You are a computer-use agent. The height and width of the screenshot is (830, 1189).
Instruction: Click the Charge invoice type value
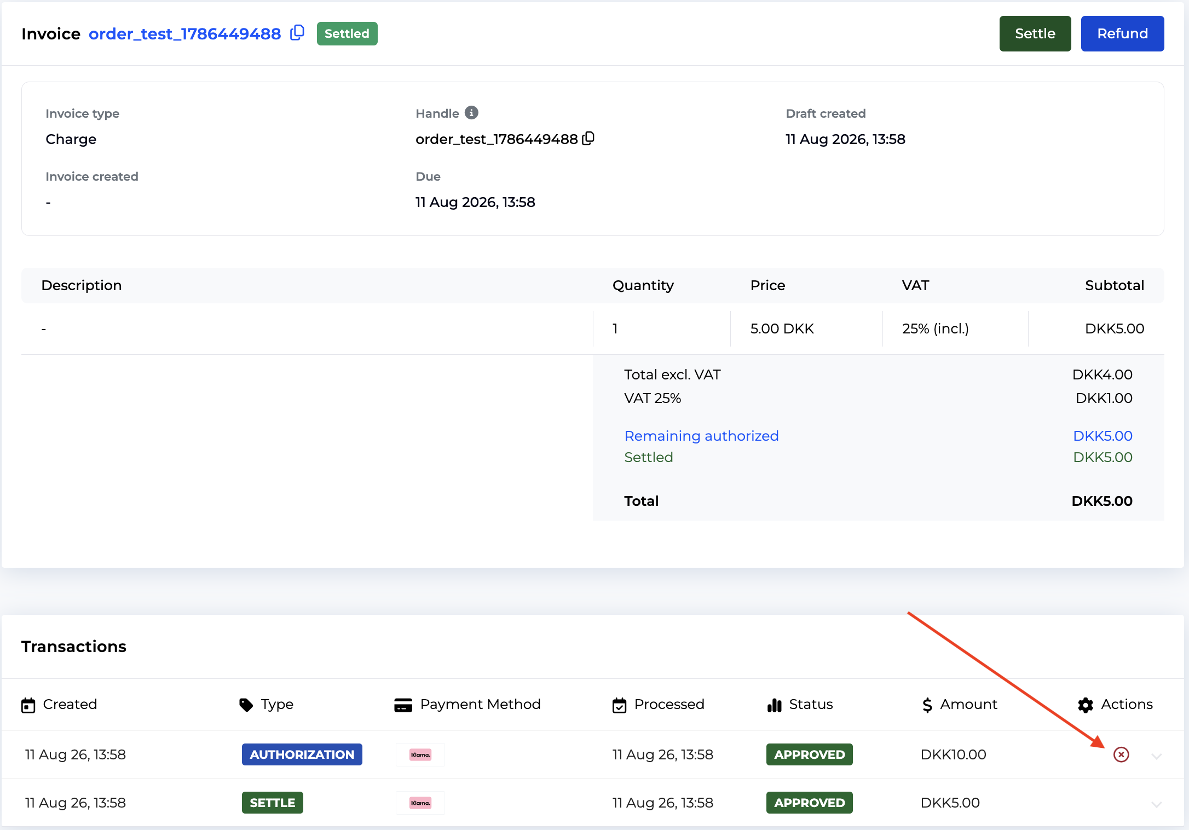(71, 139)
